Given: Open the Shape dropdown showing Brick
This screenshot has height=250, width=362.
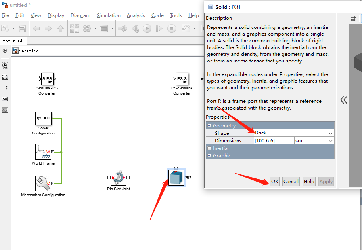Looking at the screenshot, I should pyautogui.click(x=331, y=133).
